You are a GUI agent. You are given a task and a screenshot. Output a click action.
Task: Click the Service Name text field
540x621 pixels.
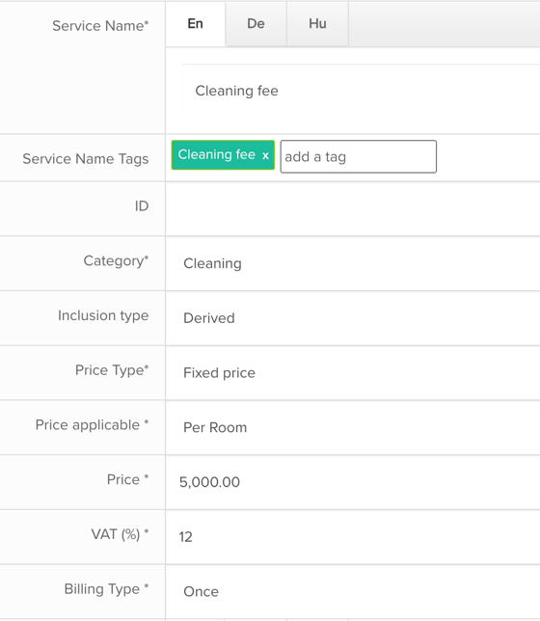[x=361, y=91]
